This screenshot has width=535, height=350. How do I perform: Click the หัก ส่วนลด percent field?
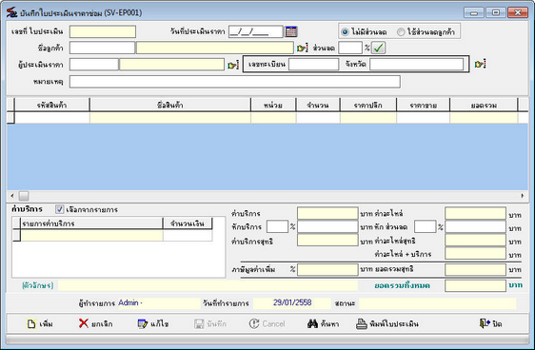(x=426, y=226)
